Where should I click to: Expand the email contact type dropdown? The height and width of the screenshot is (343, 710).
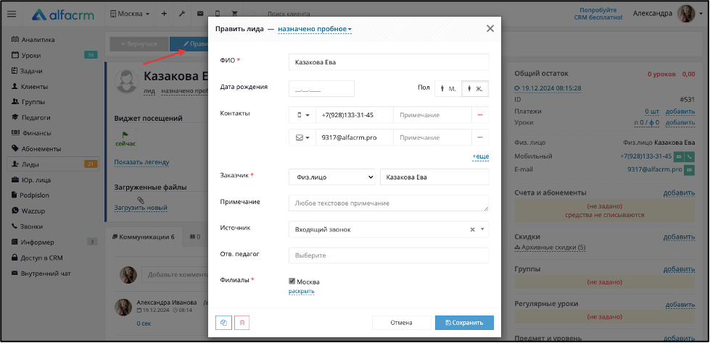tap(302, 137)
